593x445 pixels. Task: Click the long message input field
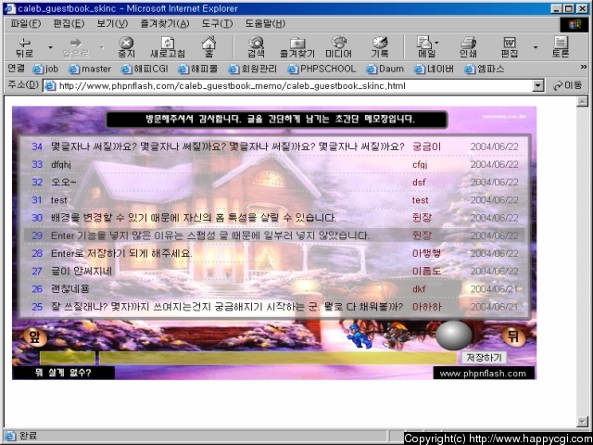278,358
